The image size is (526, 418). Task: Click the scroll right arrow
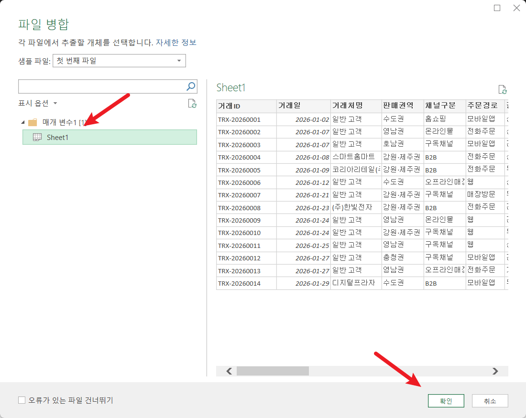click(495, 371)
